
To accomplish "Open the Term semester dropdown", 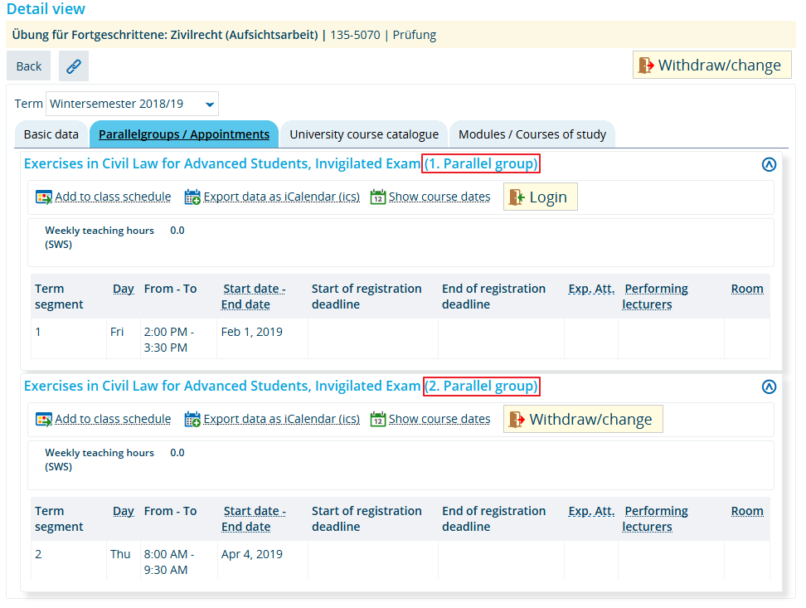I will click(x=132, y=104).
